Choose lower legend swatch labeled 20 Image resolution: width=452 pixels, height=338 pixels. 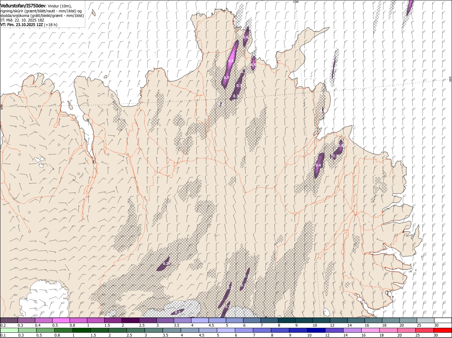(406, 330)
